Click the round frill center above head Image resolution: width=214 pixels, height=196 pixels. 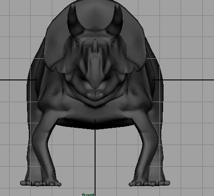point(95,14)
